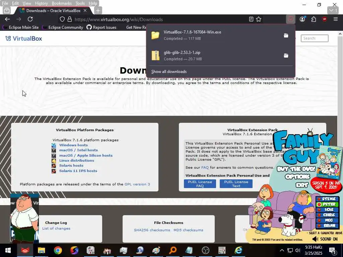Toggle reader view icon in address bar

pos(251,19)
